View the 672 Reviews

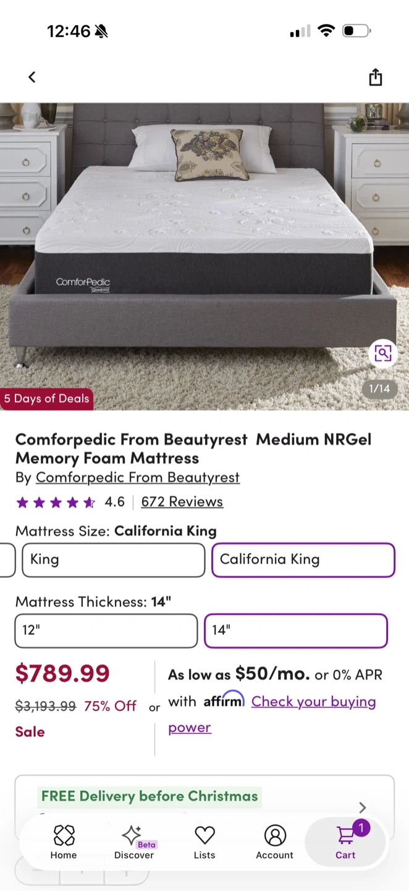click(182, 502)
